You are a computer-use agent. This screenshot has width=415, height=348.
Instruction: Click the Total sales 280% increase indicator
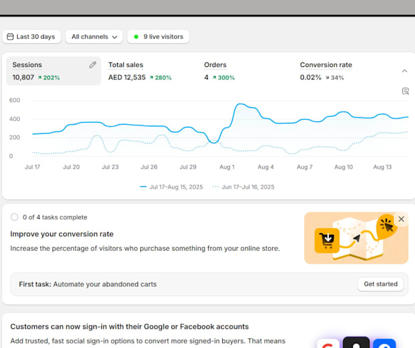coord(161,78)
